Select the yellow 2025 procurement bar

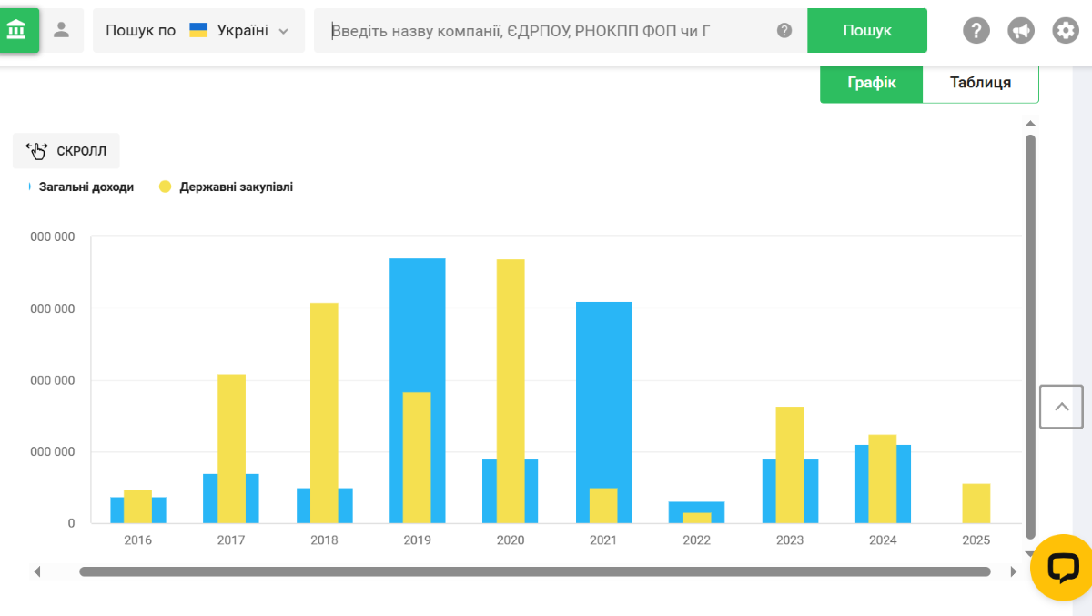(x=976, y=503)
